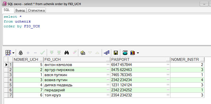The image size is (211, 104).
Task: Click the eraser clear record icon
Action: point(75,52)
